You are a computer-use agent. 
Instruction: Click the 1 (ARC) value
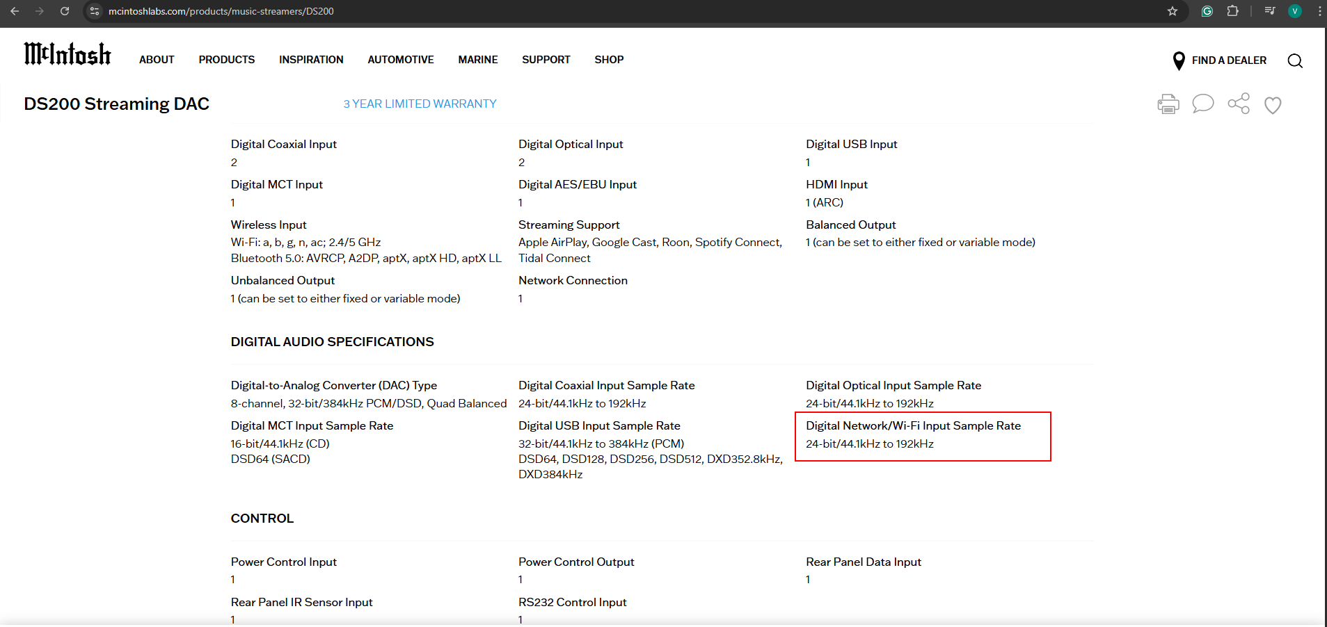[825, 202]
